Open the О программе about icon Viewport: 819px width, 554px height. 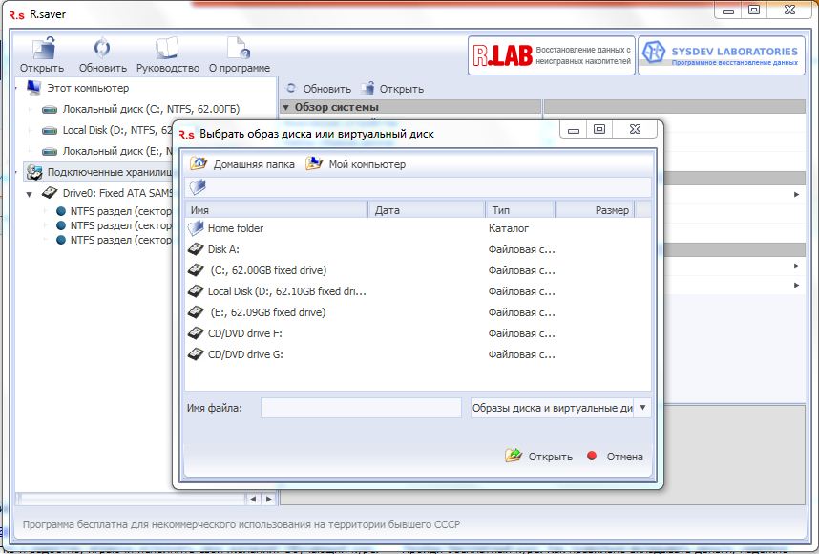tap(240, 54)
